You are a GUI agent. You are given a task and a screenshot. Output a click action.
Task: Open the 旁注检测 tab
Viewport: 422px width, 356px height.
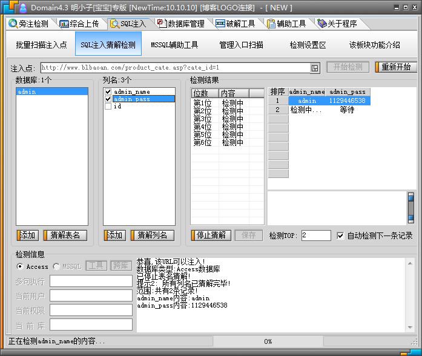pos(28,24)
